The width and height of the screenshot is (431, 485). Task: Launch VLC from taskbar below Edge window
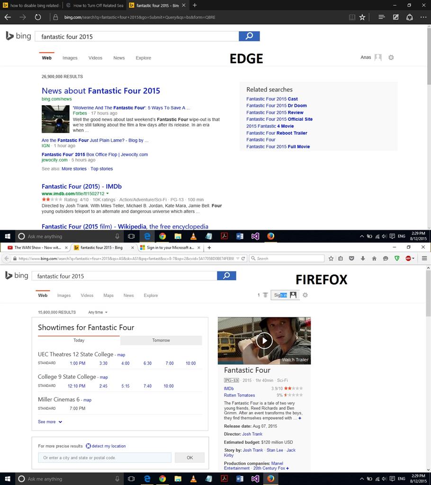click(x=193, y=236)
